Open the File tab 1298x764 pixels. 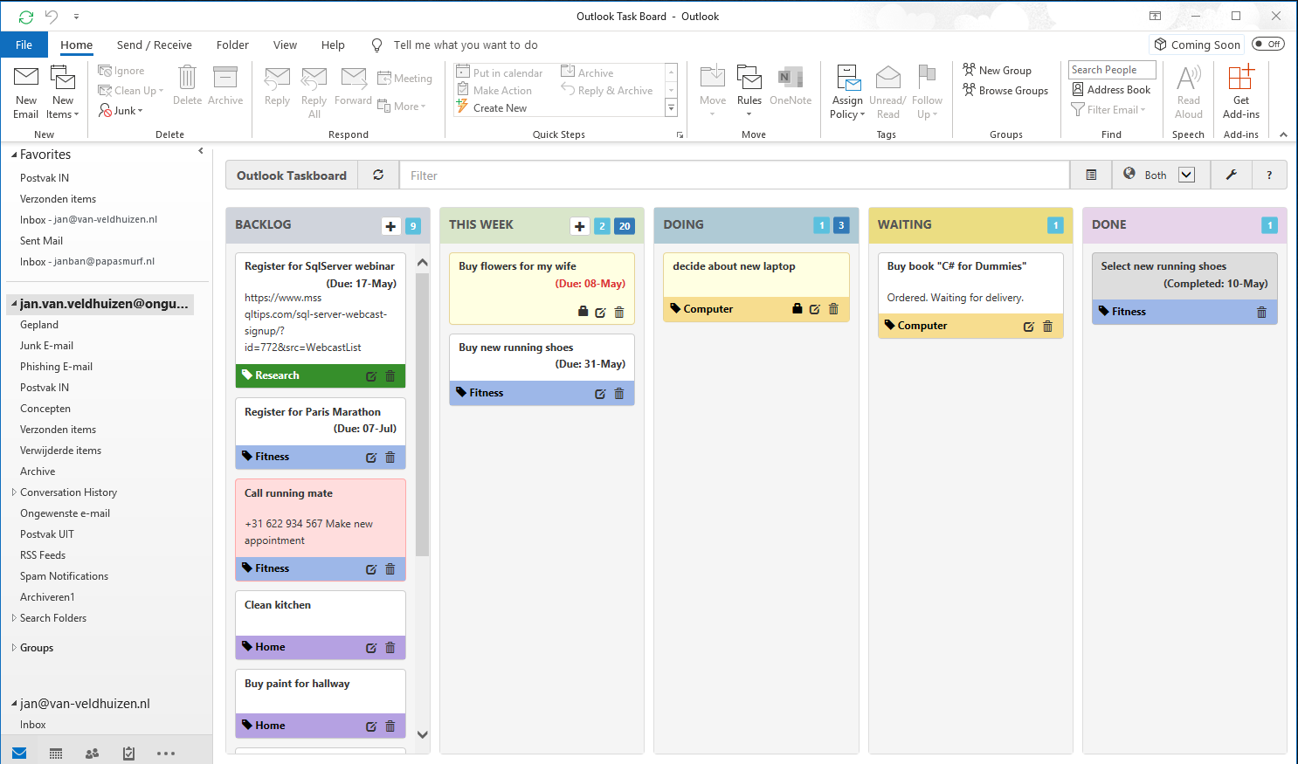[24, 45]
